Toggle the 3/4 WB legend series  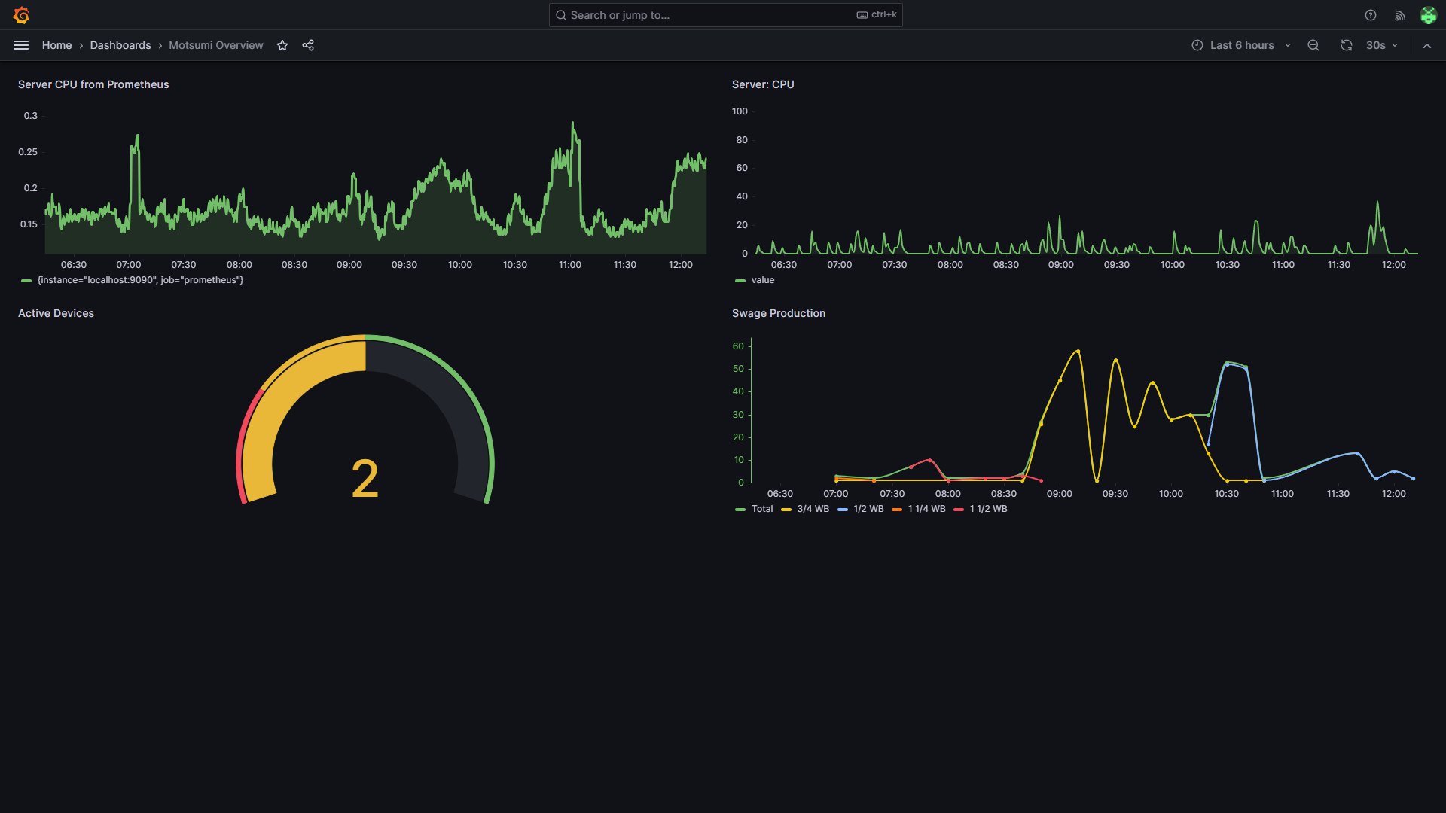point(813,509)
